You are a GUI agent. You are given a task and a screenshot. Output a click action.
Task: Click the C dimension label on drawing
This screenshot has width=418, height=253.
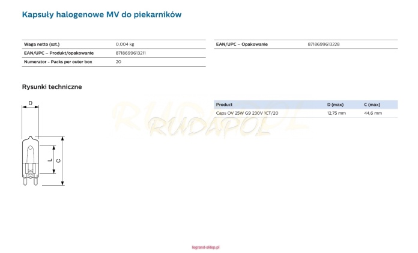coord(58,160)
